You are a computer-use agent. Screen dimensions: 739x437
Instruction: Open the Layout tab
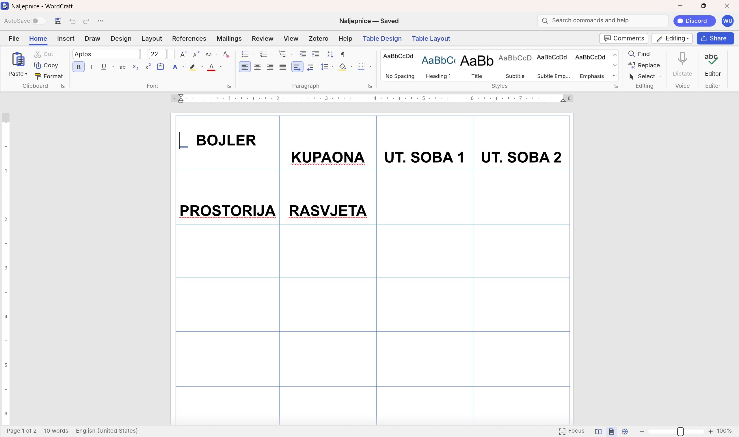[152, 39]
